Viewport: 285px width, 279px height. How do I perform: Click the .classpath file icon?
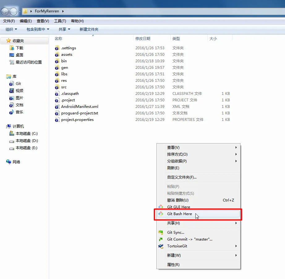coord(57,94)
